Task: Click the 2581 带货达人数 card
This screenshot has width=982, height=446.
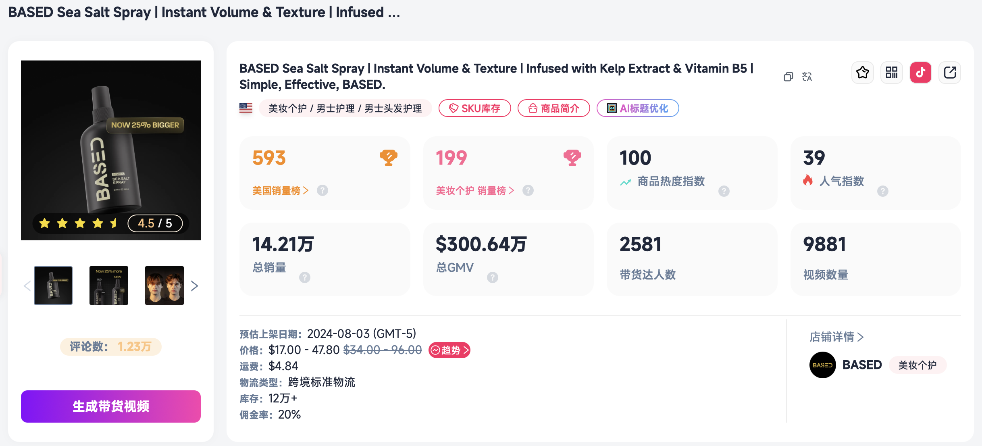Action: coord(692,259)
